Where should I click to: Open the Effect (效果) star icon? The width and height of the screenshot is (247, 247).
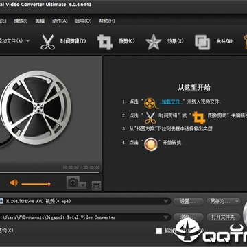[x=154, y=42]
